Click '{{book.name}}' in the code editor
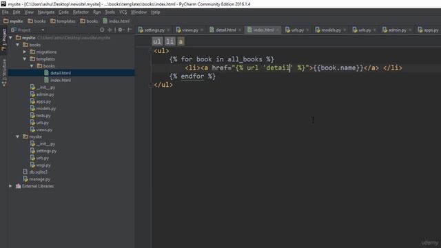 pyautogui.click(x=338, y=68)
